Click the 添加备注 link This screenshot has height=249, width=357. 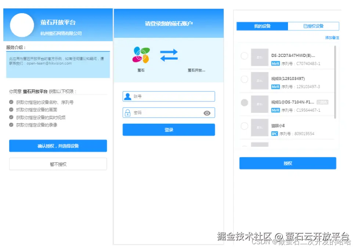coord(332,38)
